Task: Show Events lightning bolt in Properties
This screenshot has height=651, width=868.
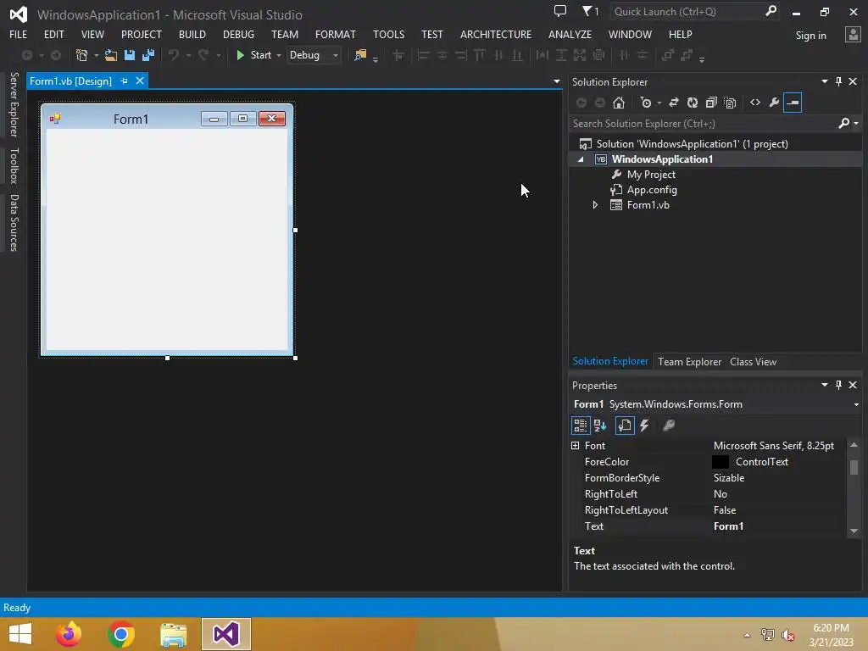Action: point(644,426)
